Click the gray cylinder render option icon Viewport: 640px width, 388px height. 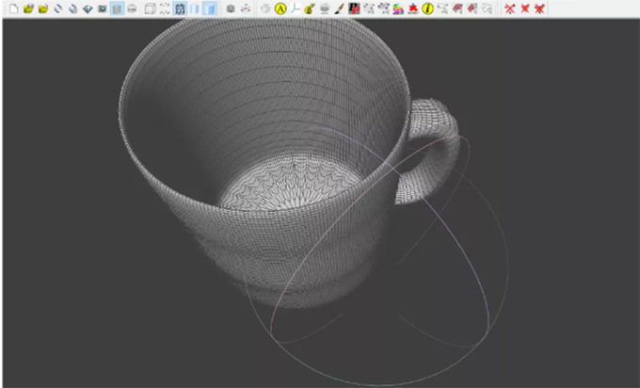point(231,8)
